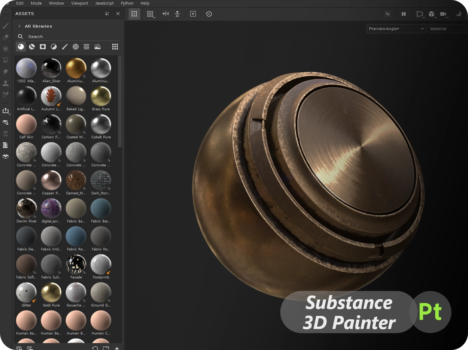Pause the viewport rendering
468x350 pixels.
point(404,14)
